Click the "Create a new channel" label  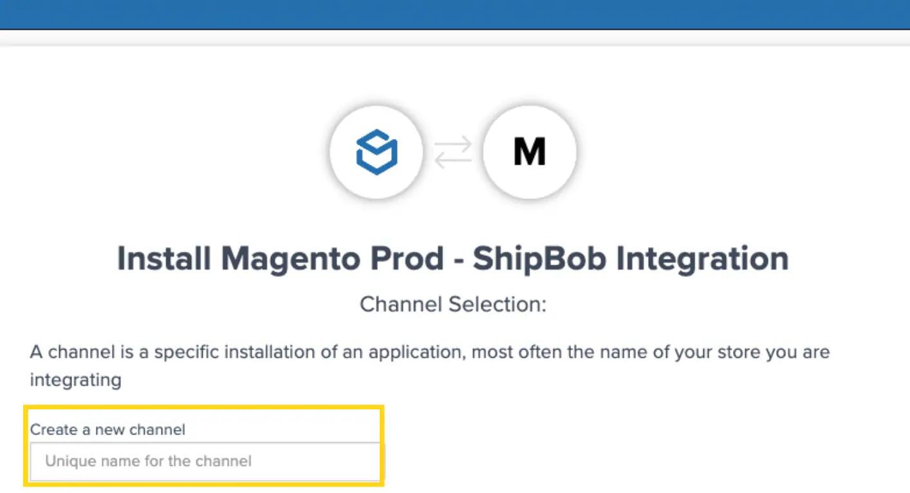coord(107,429)
